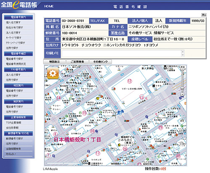The height and width of the screenshot is (173, 210).
Task: Select 1999/03 listing year value
Action: point(198,21)
